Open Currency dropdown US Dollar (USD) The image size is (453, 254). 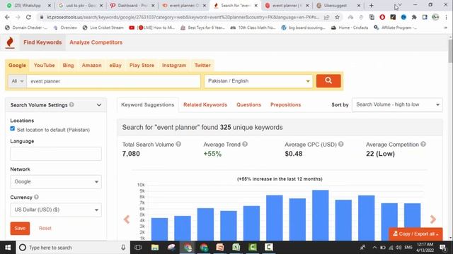tap(56, 210)
